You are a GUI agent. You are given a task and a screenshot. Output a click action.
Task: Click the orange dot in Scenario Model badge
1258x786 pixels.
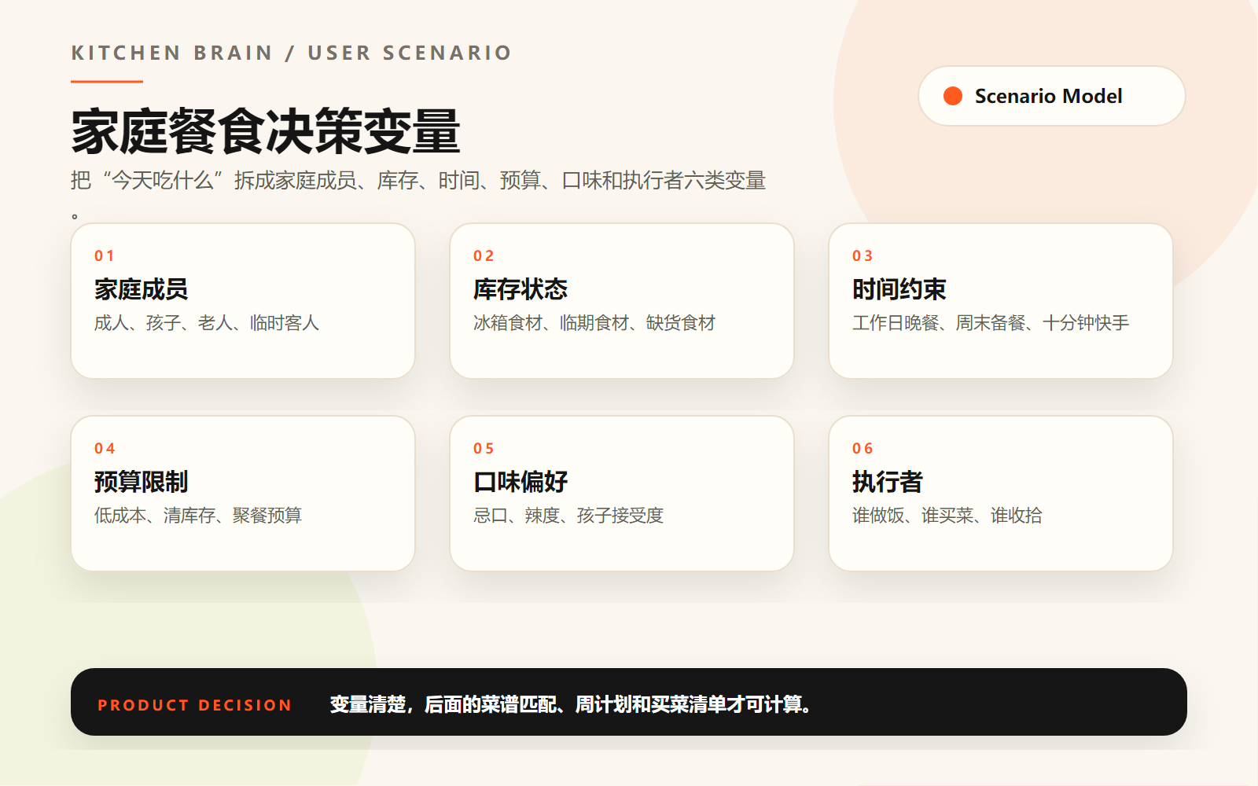[x=953, y=96]
